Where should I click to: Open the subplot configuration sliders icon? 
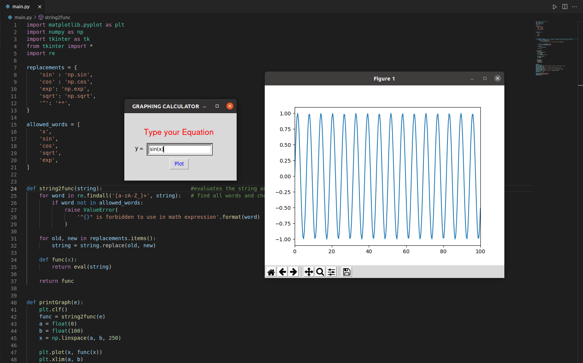[x=331, y=272]
